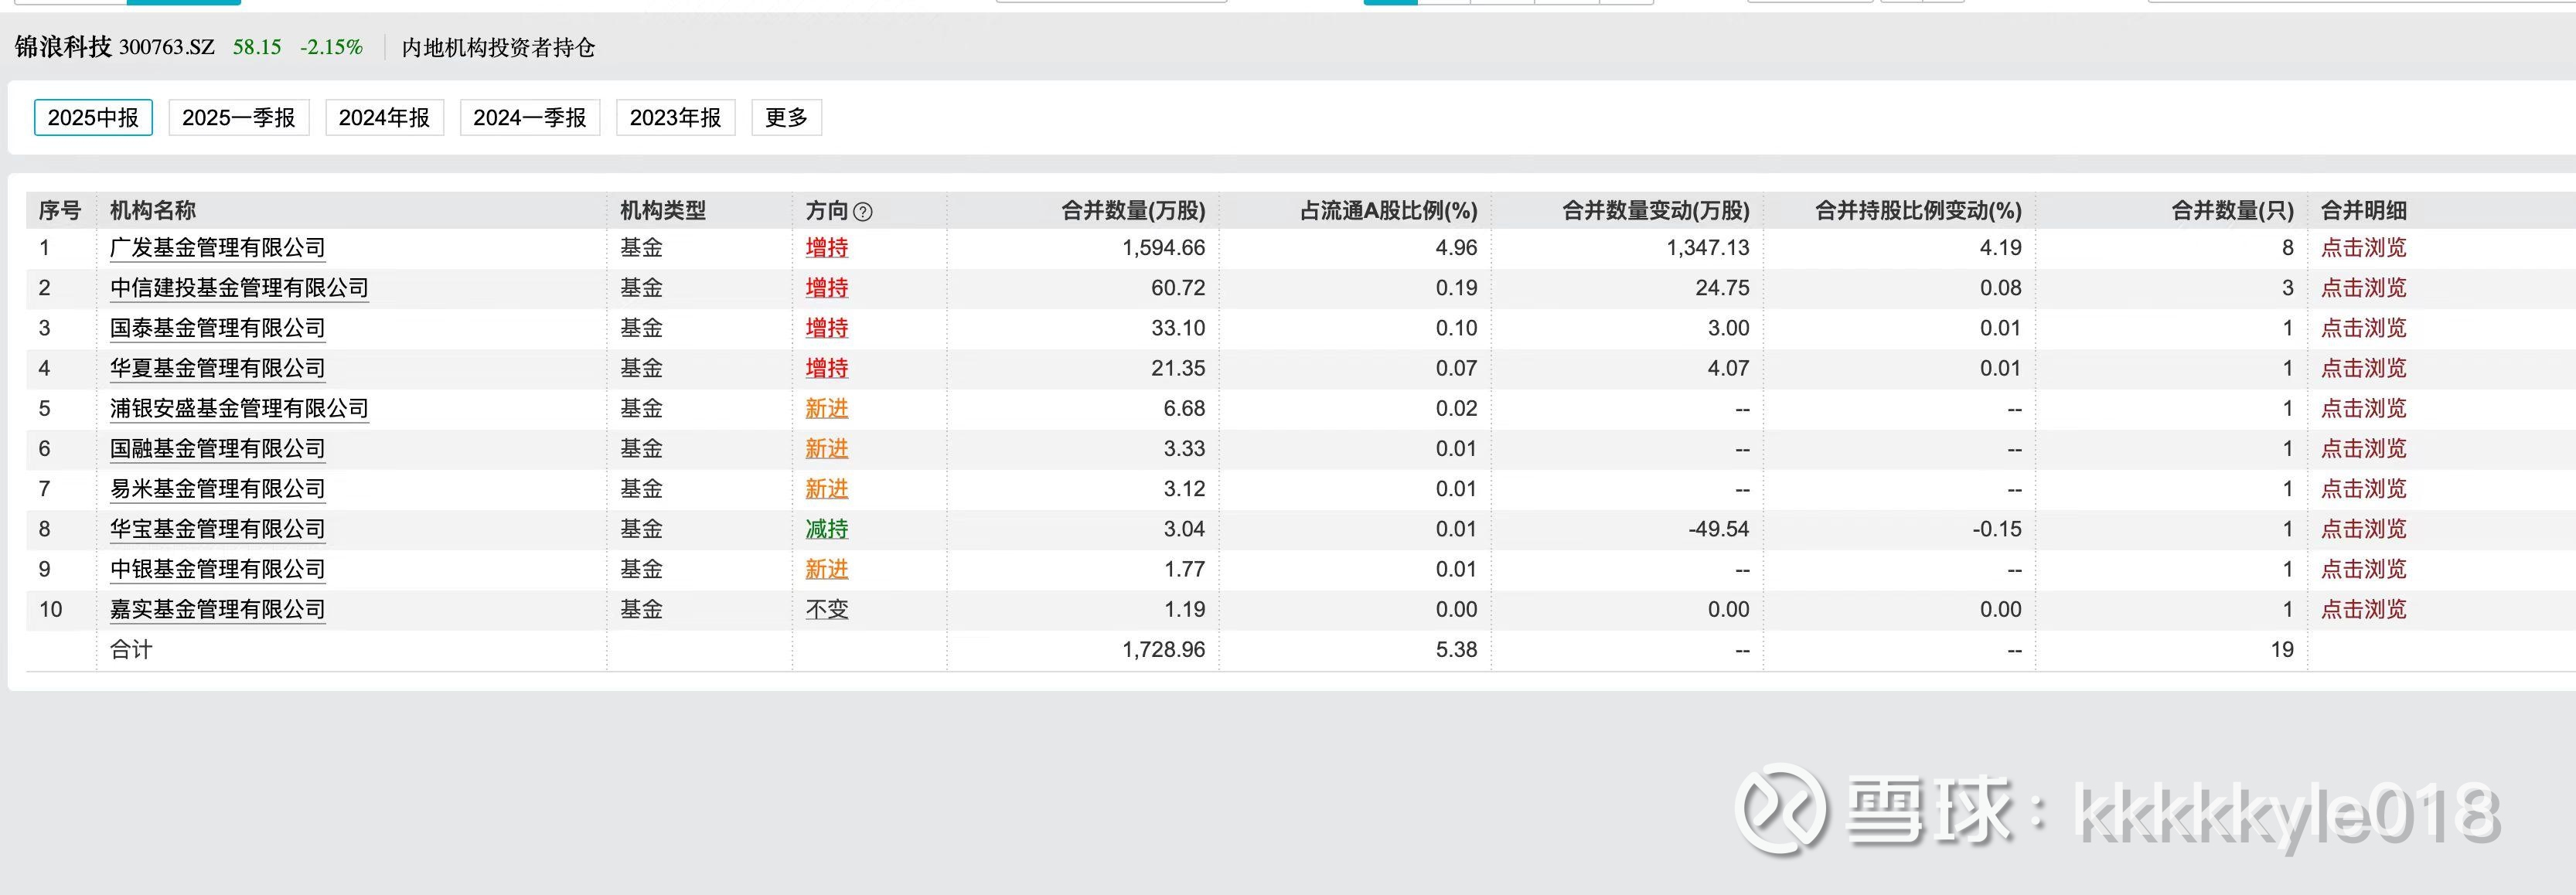Click 新进 in the 易米基金 row

click(827, 489)
